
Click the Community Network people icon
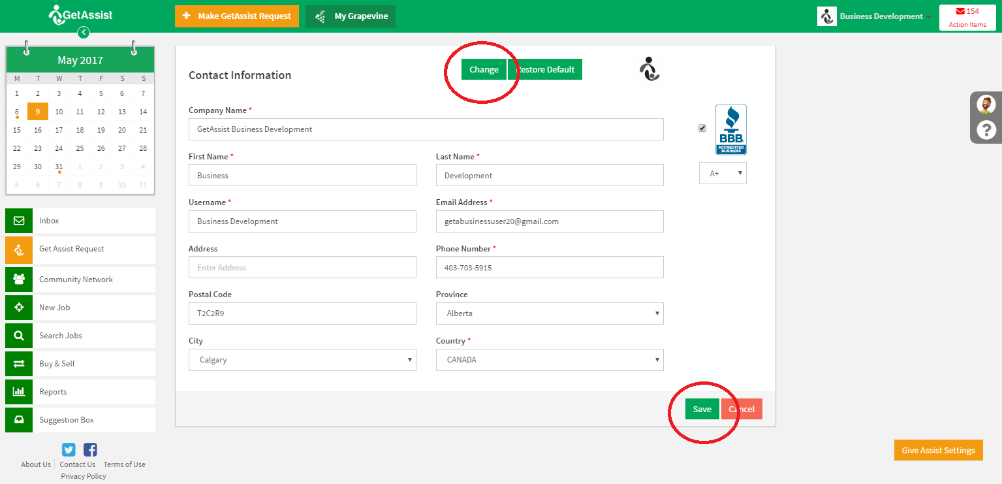19,280
